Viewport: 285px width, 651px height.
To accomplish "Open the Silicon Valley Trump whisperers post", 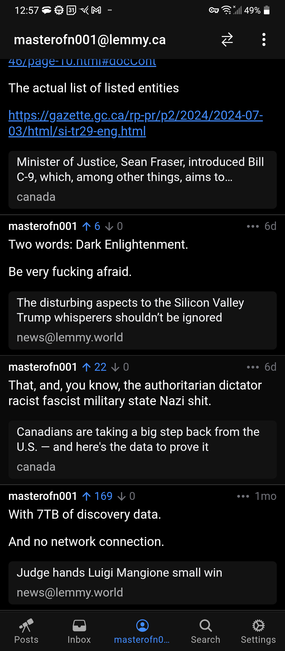I will 142,320.
